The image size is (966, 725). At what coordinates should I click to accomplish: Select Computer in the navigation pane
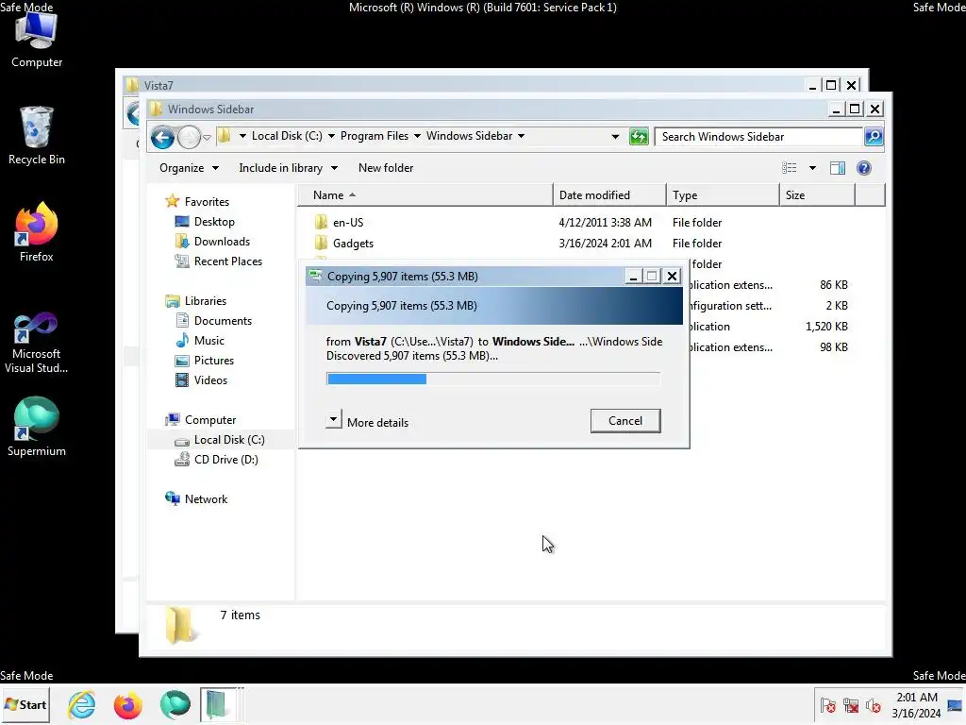pos(210,420)
